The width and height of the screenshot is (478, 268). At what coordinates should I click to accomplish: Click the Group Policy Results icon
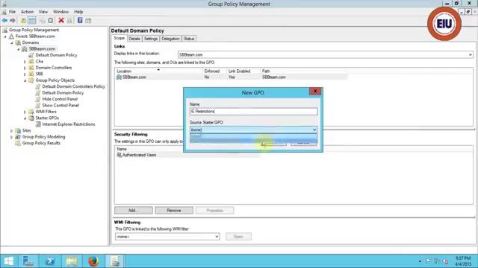click(x=18, y=143)
